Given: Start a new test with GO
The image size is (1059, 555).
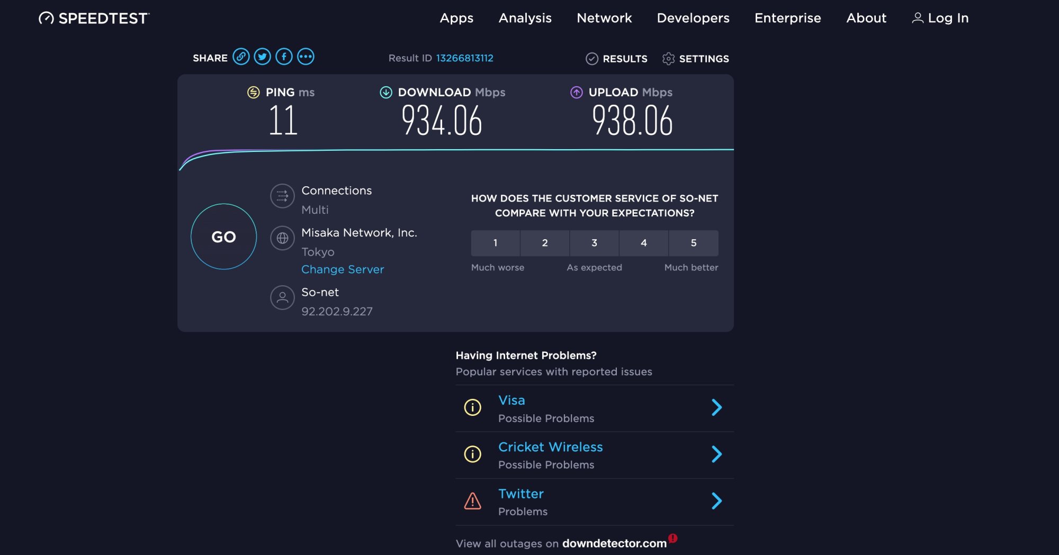Looking at the screenshot, I should coord(224,236).
